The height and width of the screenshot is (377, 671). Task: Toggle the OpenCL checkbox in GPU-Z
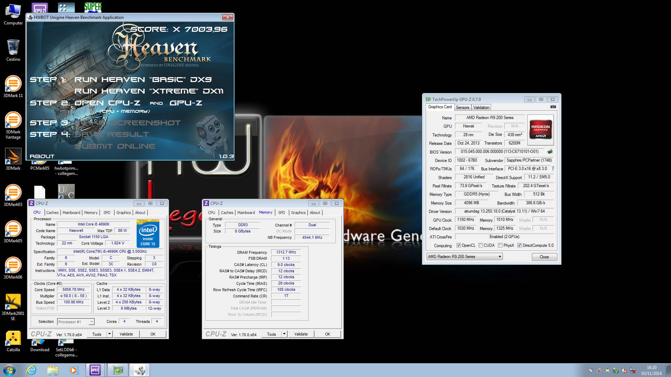tap(459, 245)
